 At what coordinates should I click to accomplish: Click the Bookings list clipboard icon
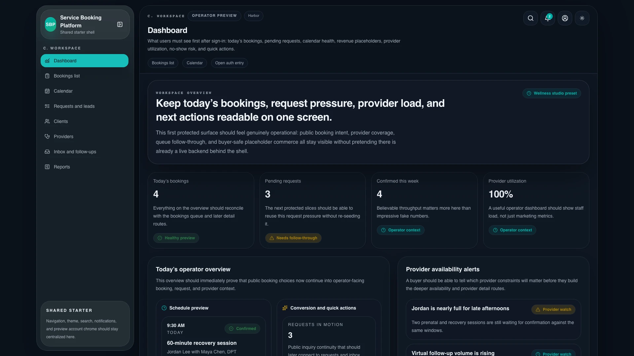tap(47, 76)
